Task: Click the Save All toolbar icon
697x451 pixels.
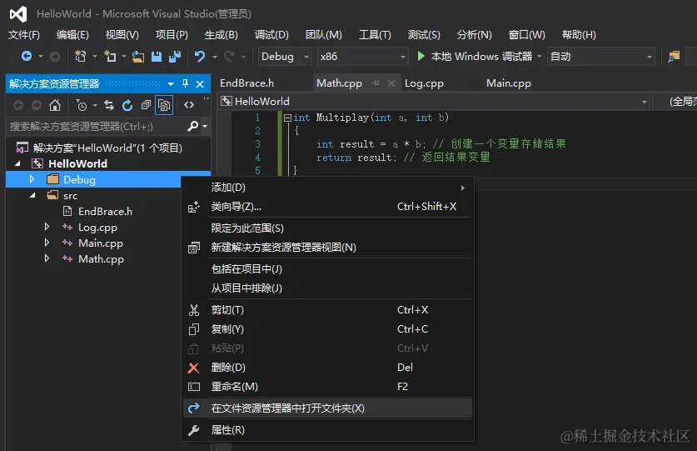Action: 175,57
